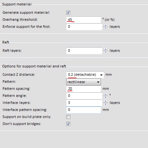Image resolution: width=148 pixels, height=148 pixels.
Task: Increase the Pattern angle value
Action: tap(105, 94)
